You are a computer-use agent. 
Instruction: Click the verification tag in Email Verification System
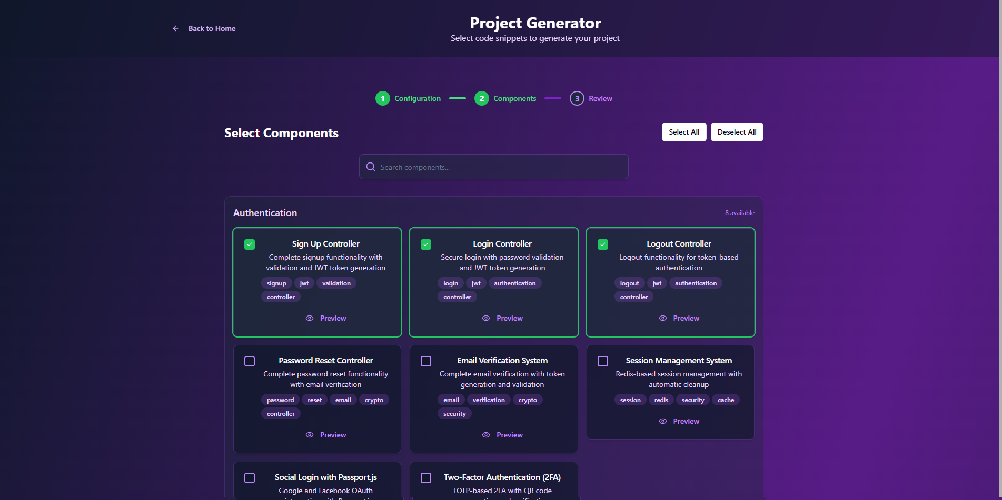pyautogui.click(x=489, y=400)
